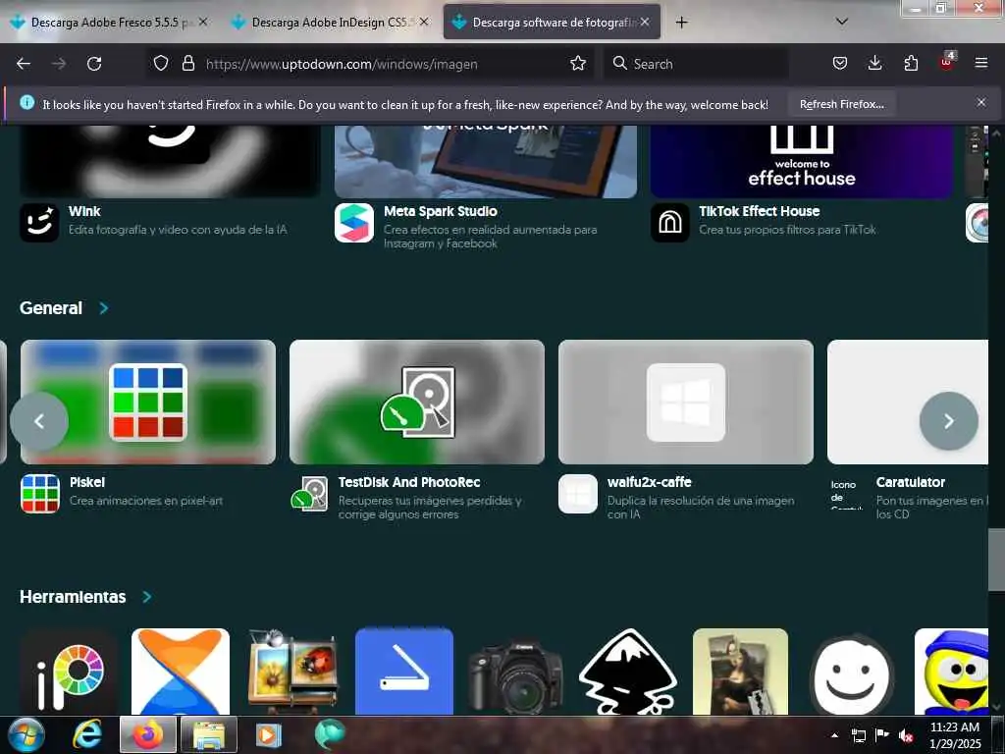This screenshot has height=754, width=1005.
Task: Launch Internet Explorer from taskbar
Action: [87, 734]
